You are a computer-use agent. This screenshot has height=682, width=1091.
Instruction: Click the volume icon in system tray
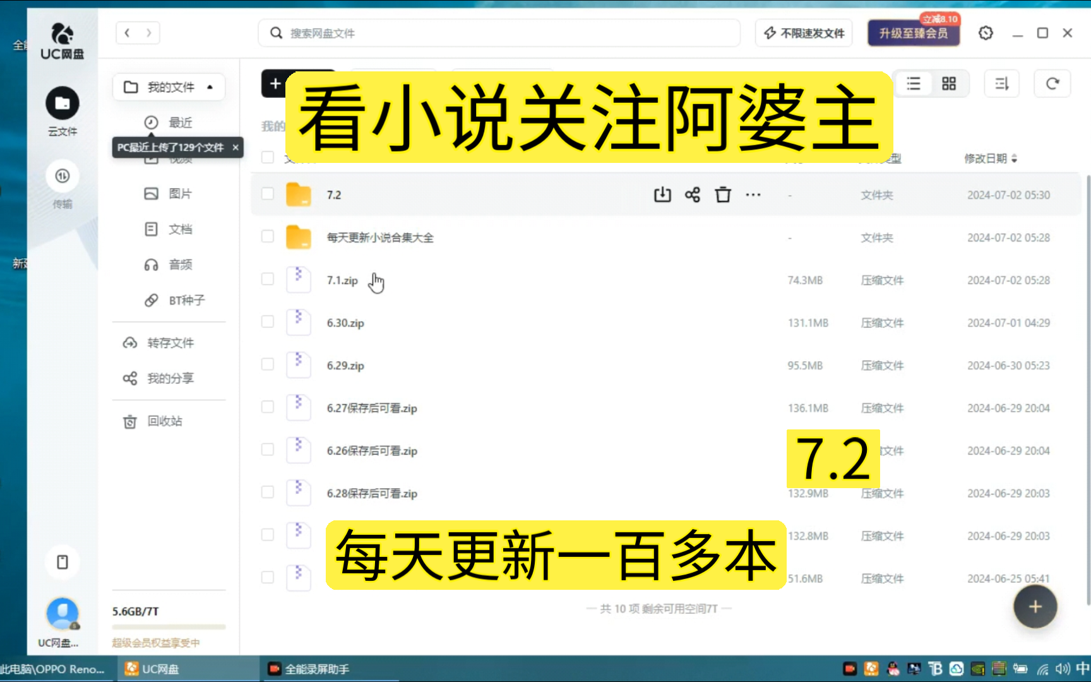1062,669
